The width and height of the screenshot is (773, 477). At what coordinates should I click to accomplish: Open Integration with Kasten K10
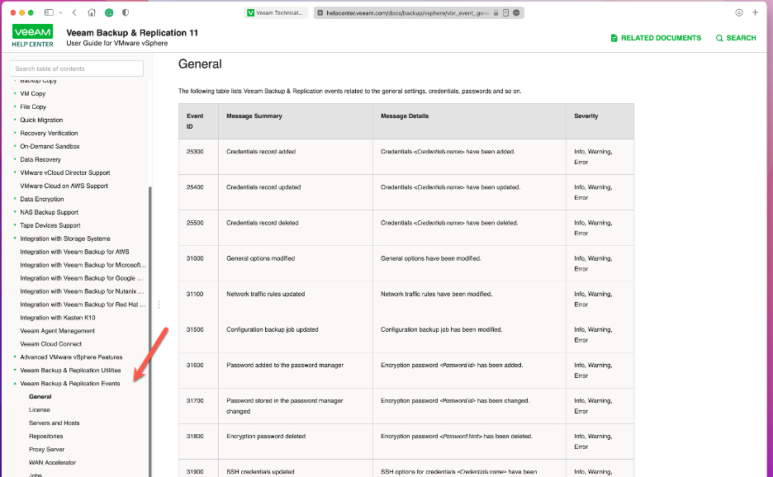pos(58,318)
